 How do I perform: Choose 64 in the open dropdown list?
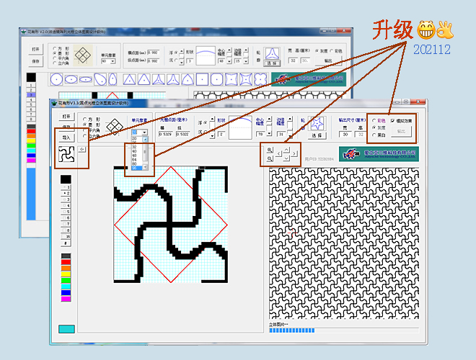135,160
